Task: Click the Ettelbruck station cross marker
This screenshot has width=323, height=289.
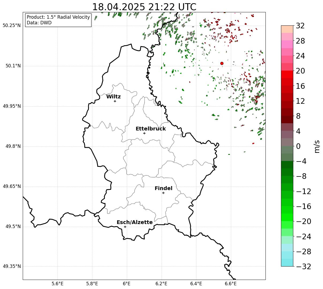Action: (144, 133)
